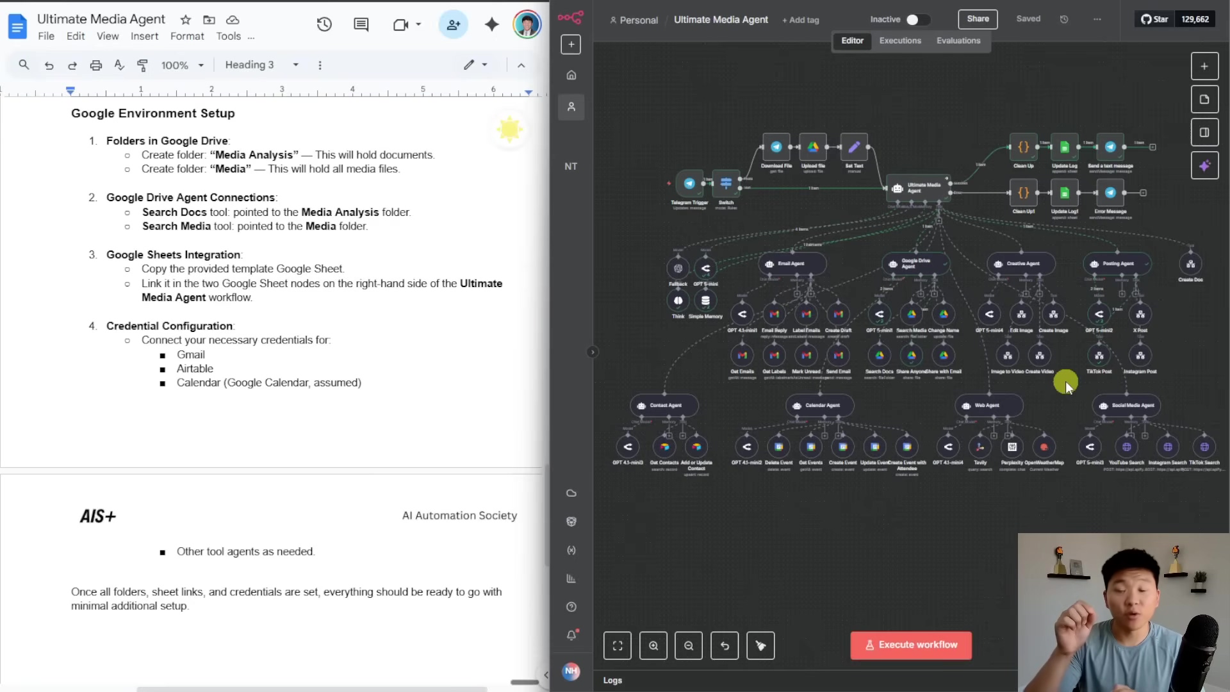Screen dimensions: 1230x692
Task: Click the paint format roller icon
Action: pyautogui.click(x=142, y=65)
